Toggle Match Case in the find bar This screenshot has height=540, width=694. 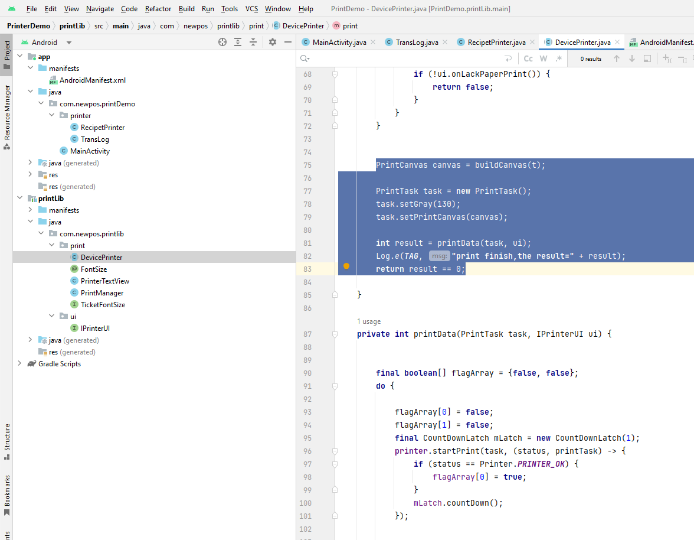click(x=528, y=58)
